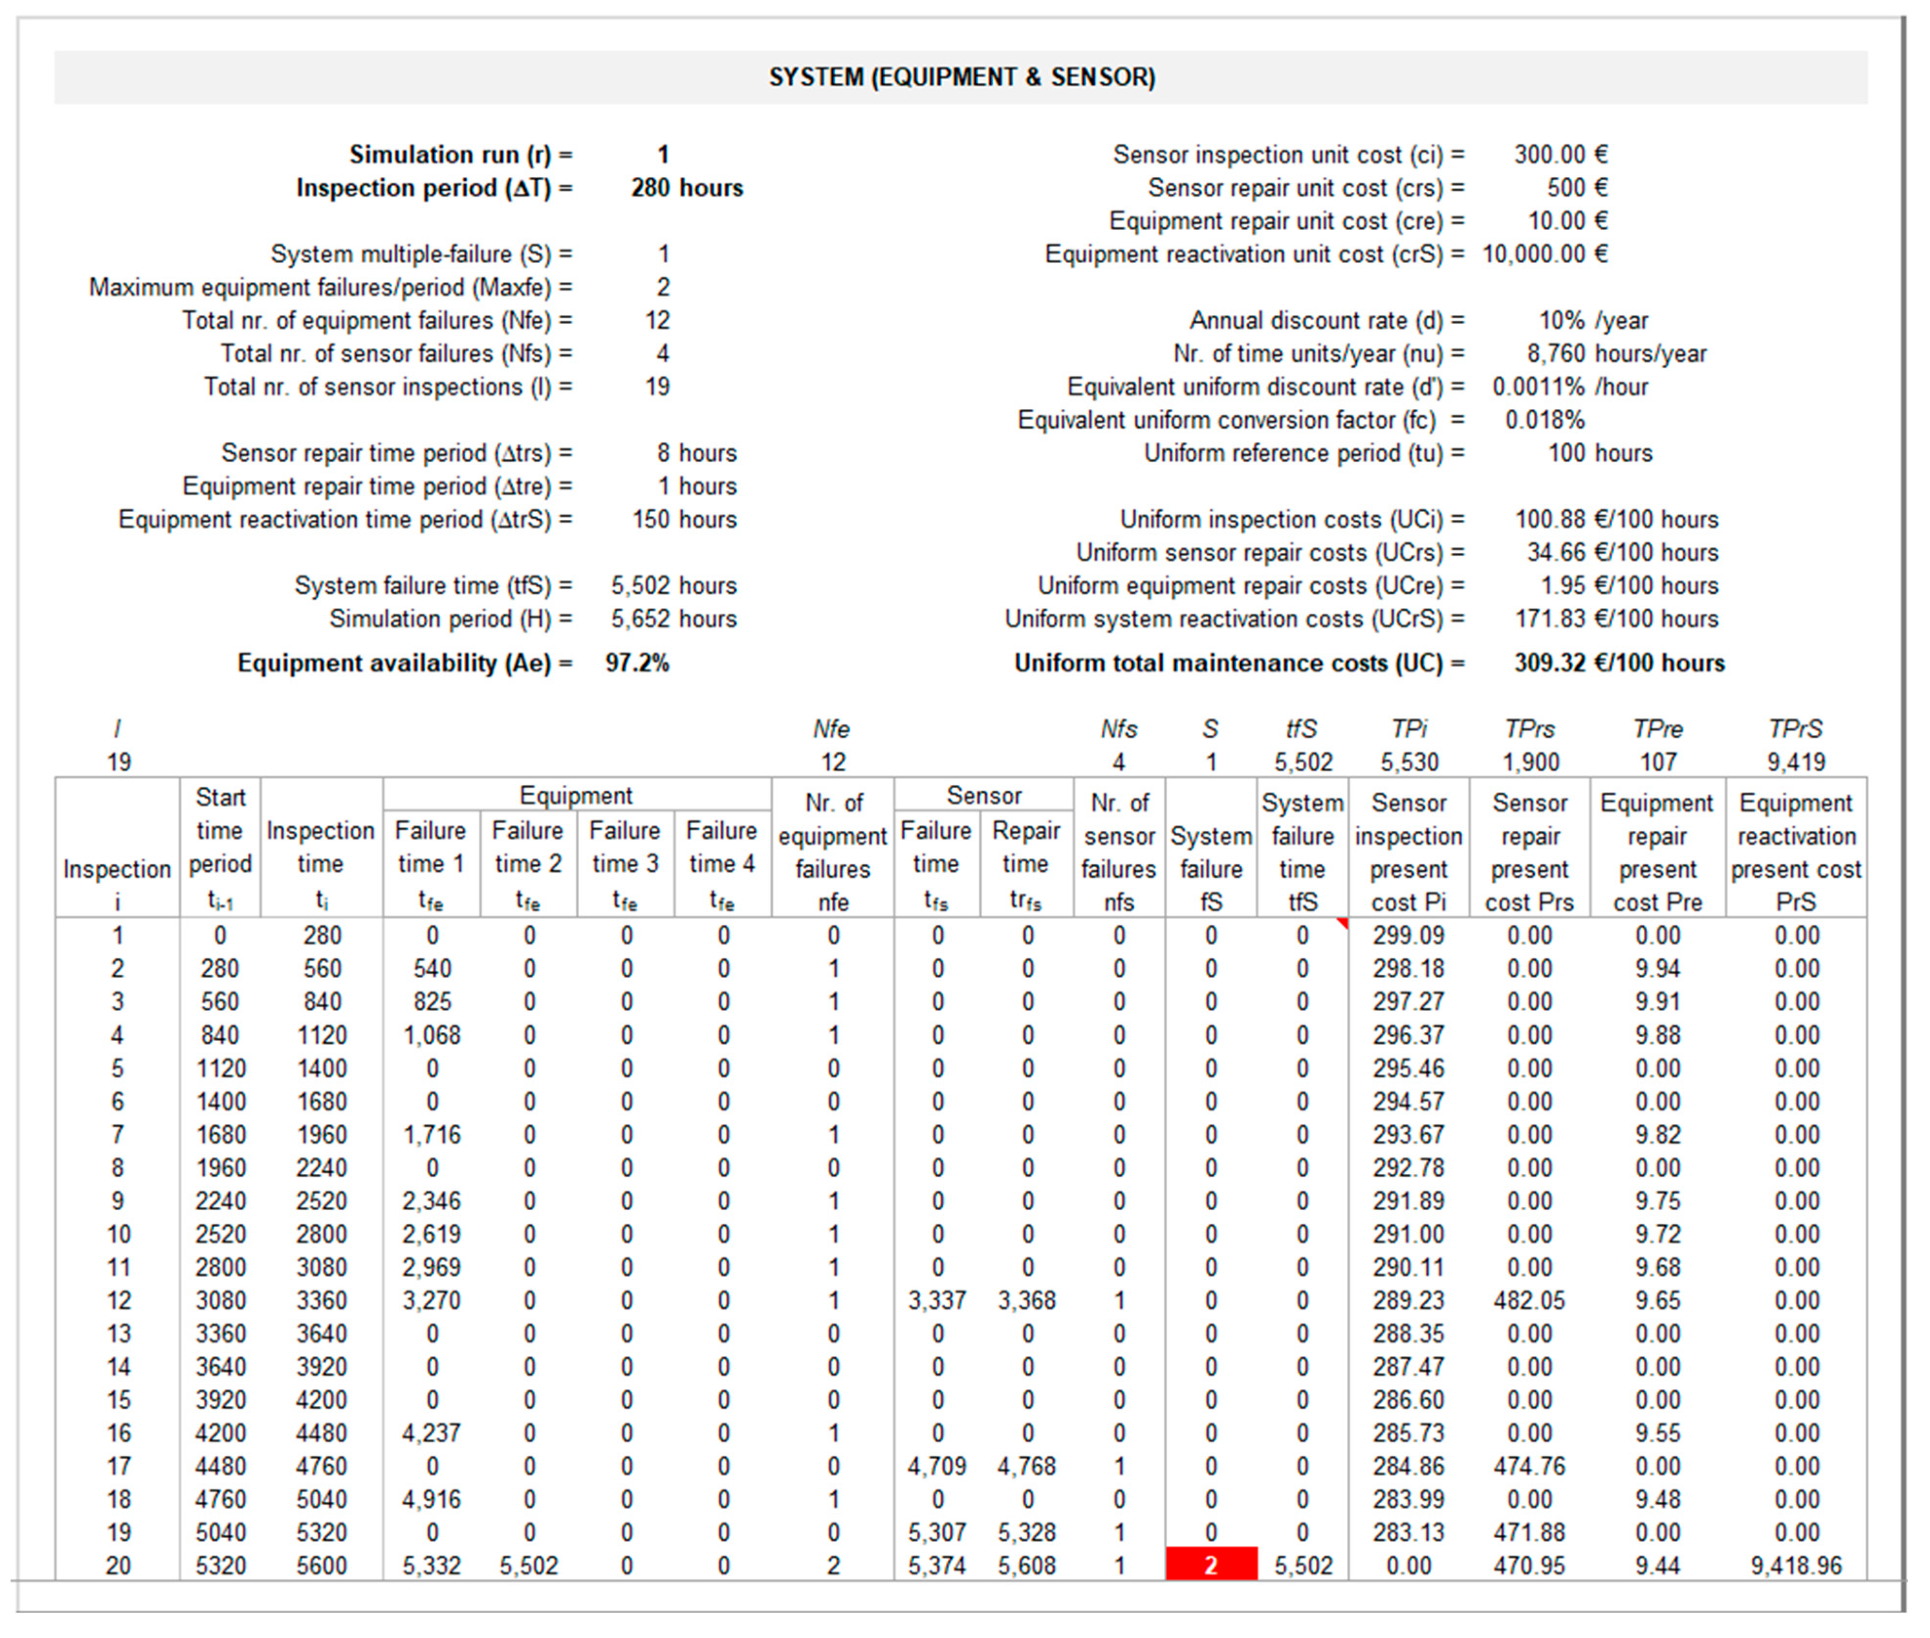Screen dimensions: 1930x1638
Task: Select the sensor repair cost 482.05 in row 12
Action: [1530, 1299]
